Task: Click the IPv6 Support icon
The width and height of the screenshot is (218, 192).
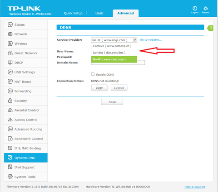Action: click(x=10, y=167)
